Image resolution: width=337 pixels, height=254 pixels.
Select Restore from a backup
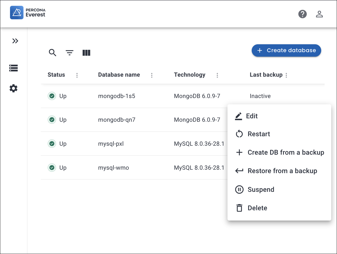(279, 171)
